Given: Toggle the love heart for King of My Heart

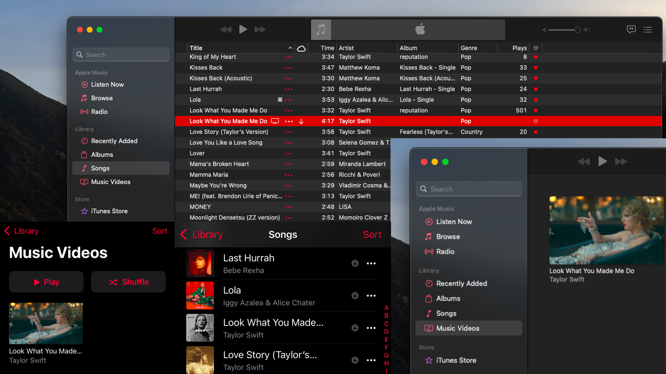Looking at the screenshot, I should click(536, 57).
